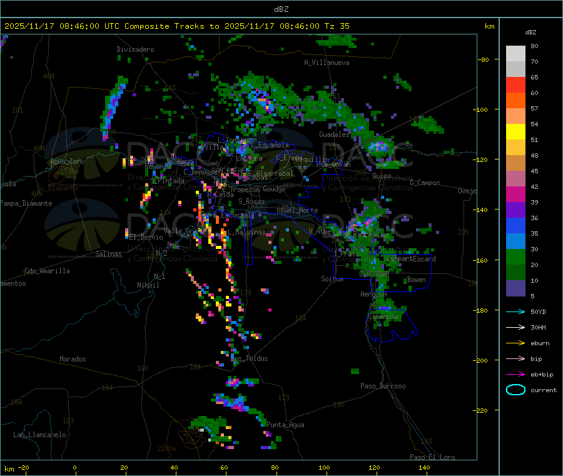Pick the red 65 dBZ legend swatch
The width and height of the screenshot is (563, 476).
pyautogui.click(x=515, y=84)
